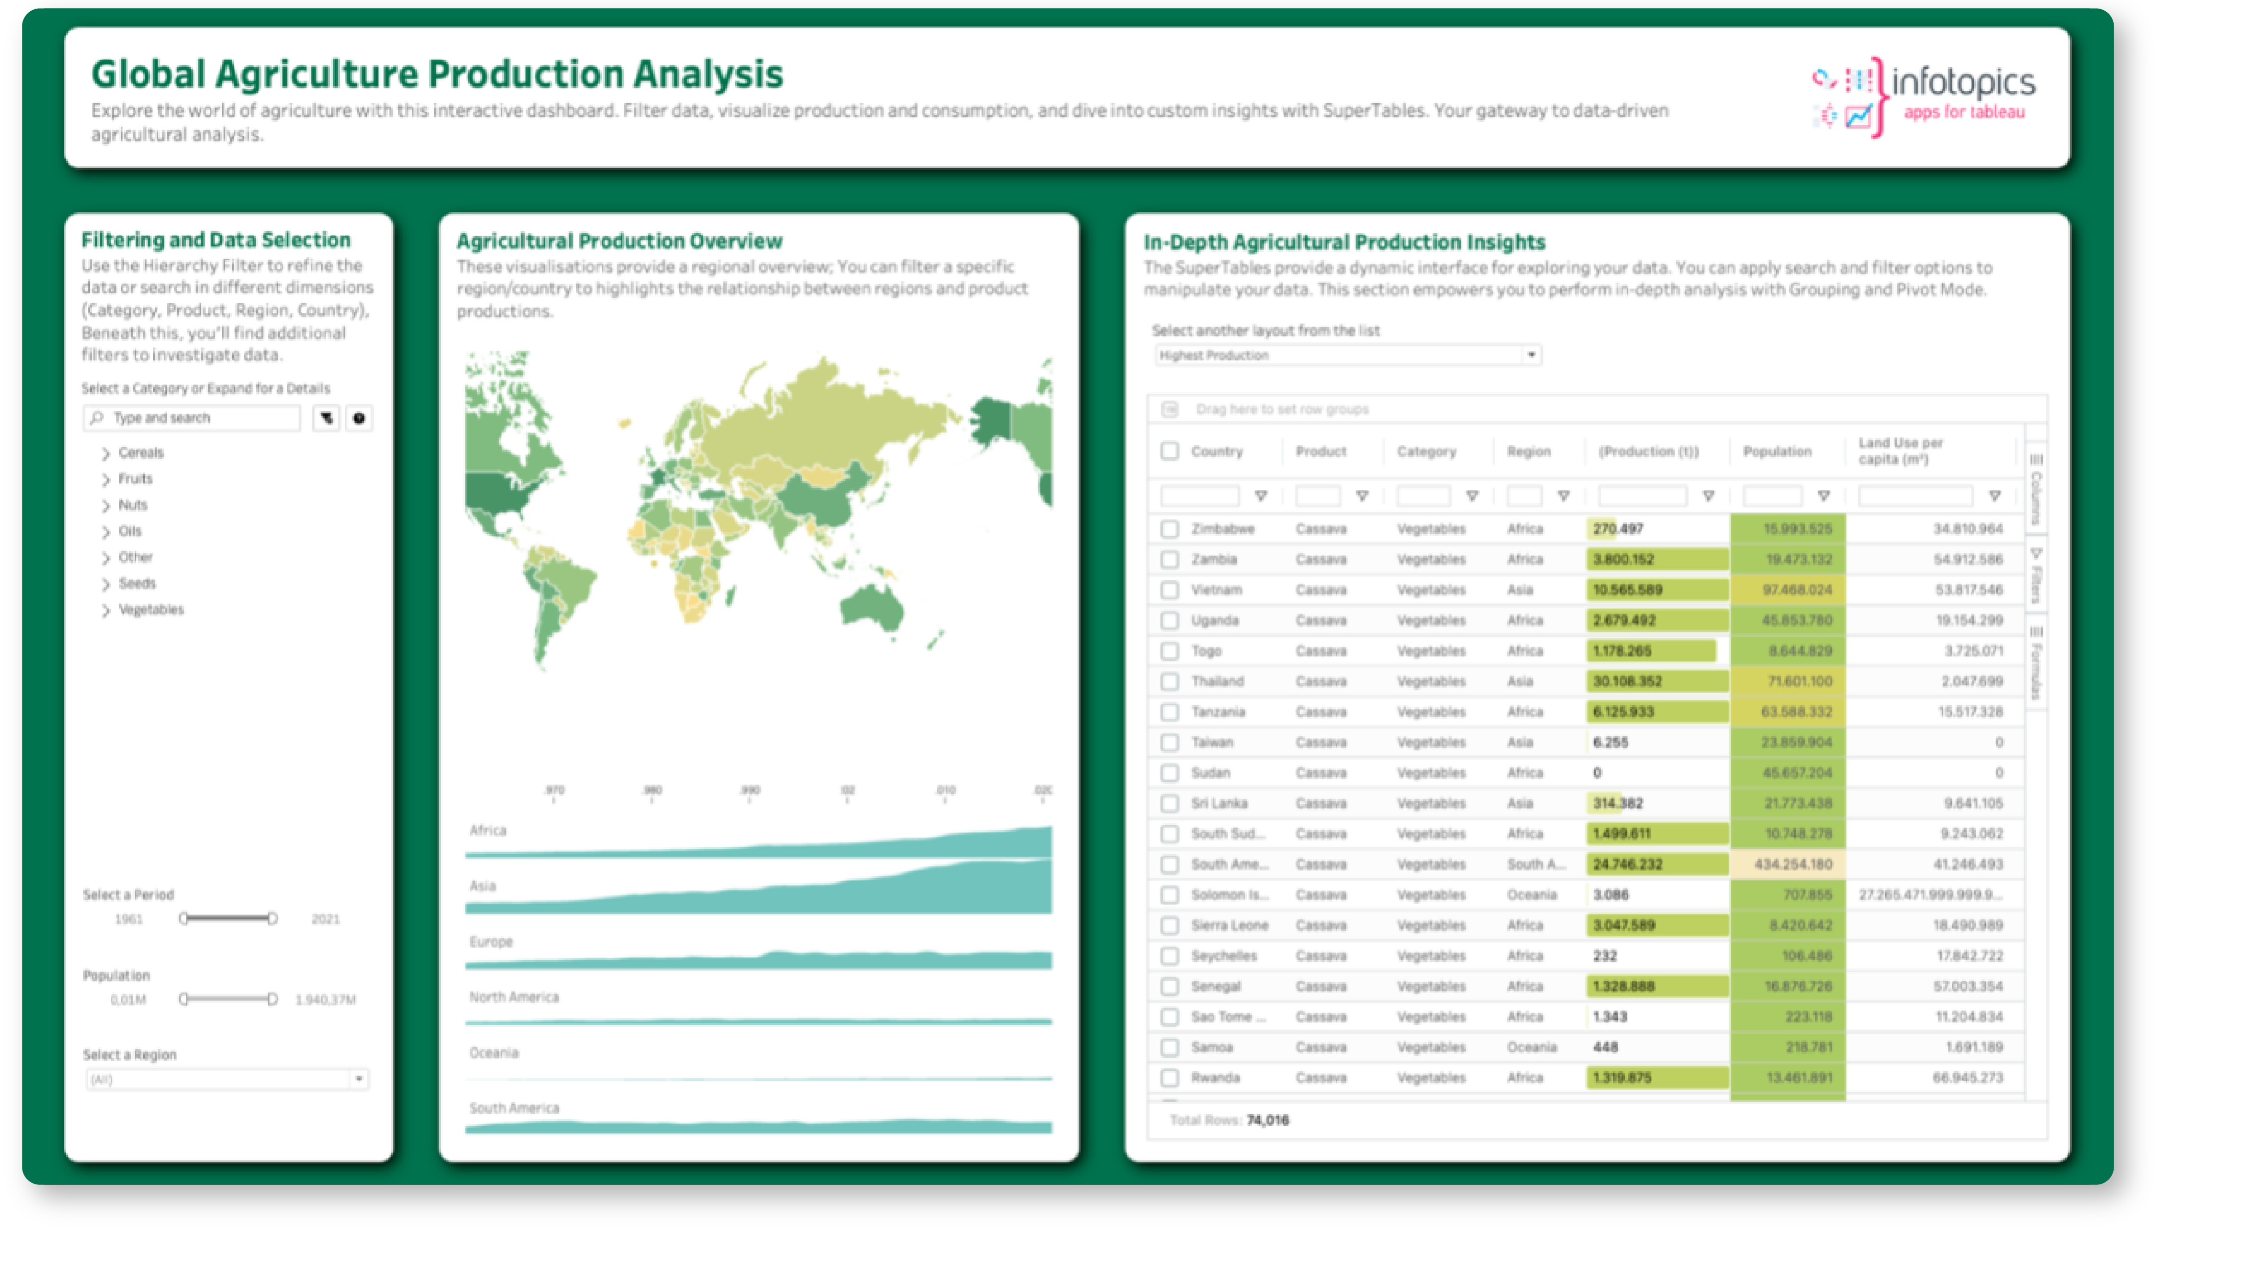Viewport: 2251px width, 1266px height.
Task: Expand the Cereals category tree node
Action: [106, 454]
